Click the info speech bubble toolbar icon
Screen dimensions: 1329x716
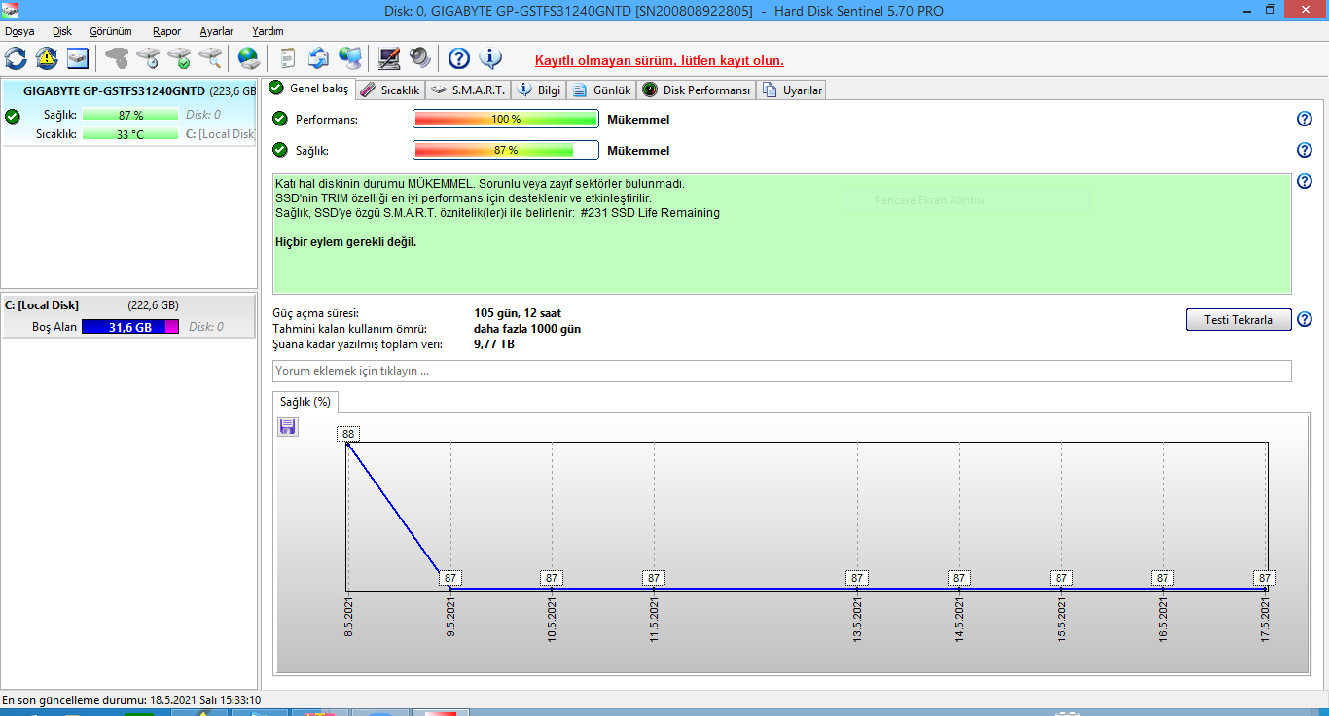coord(490,58)
